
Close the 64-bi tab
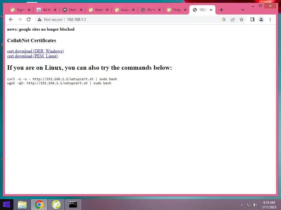click(55, 10)
